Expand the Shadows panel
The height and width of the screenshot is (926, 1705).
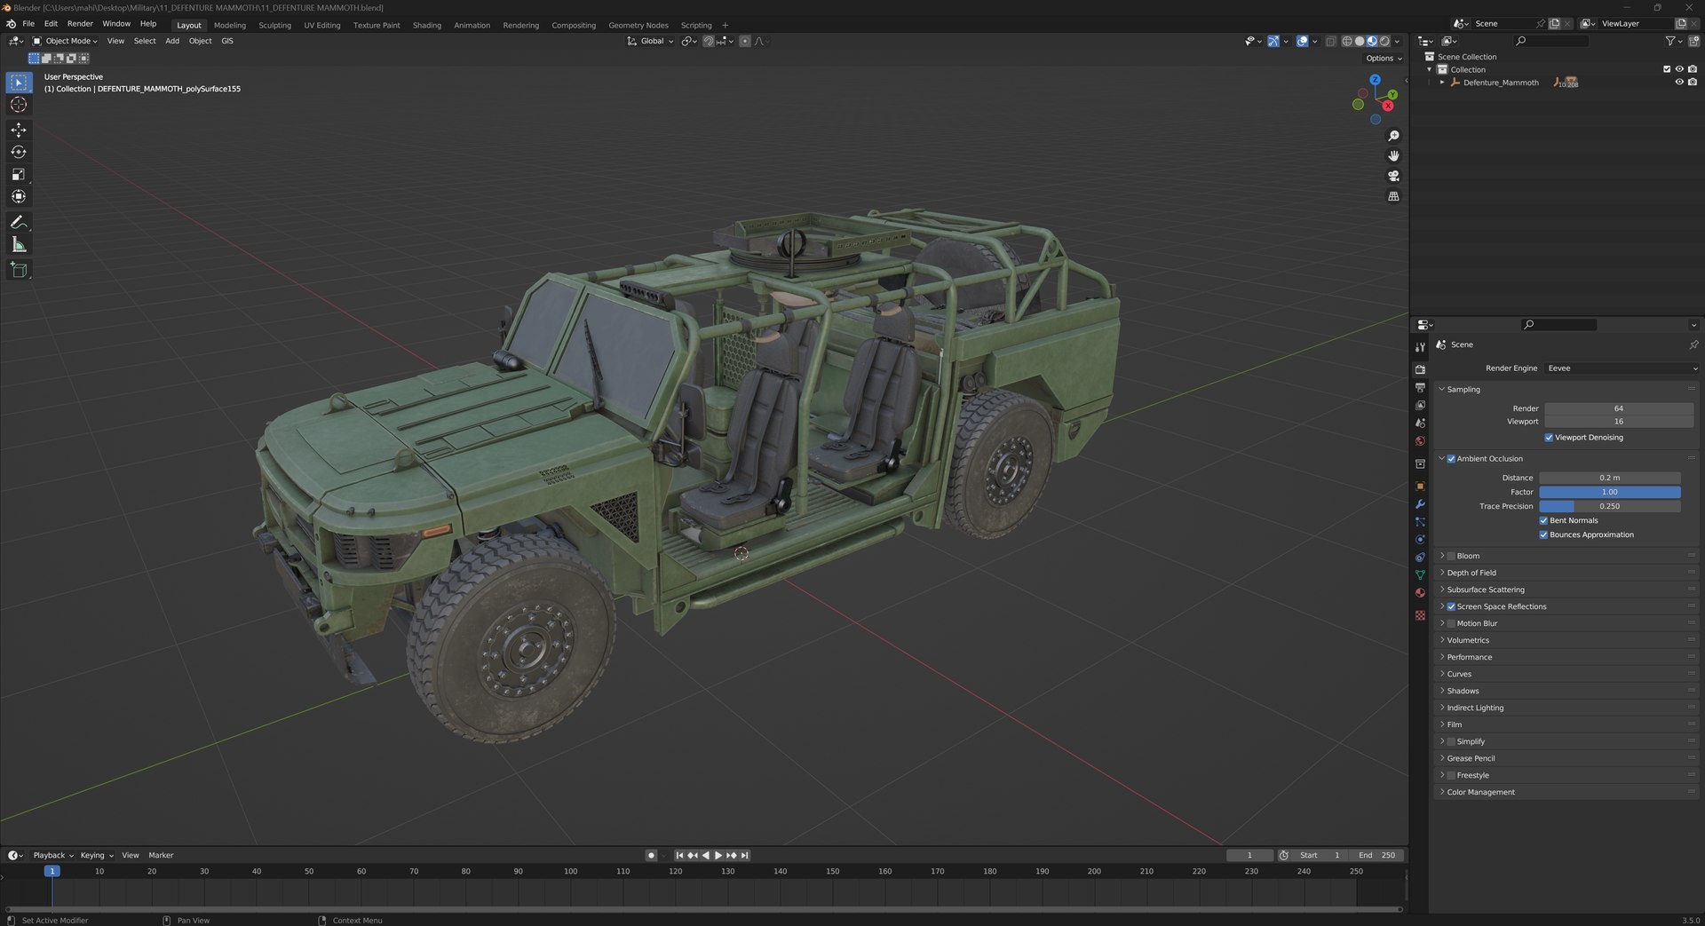(1441, 692)
